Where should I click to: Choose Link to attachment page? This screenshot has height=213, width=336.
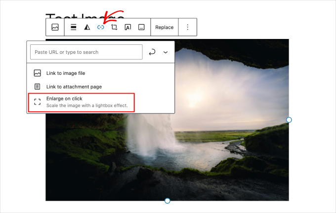(x=74, y=87)
